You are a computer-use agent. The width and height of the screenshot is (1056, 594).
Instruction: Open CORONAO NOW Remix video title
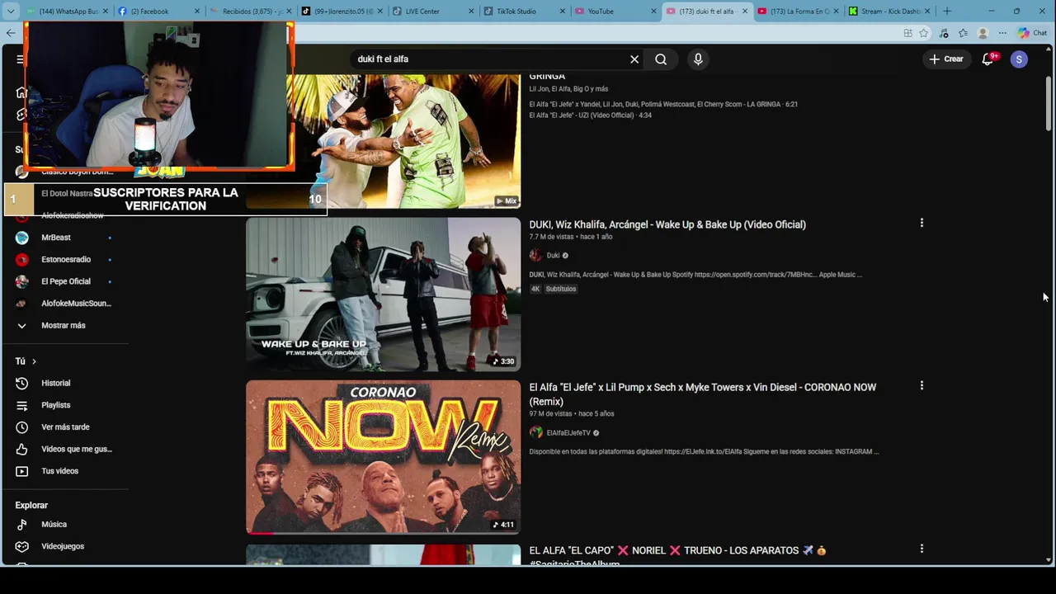(x=702, y=394)
